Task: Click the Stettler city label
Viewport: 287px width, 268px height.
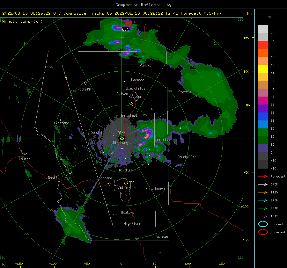Action: point(186,92)
